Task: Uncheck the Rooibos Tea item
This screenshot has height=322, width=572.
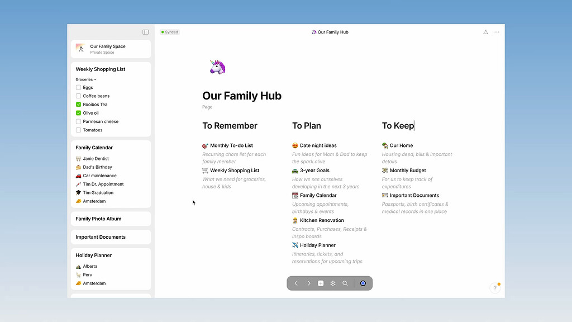Action: 79,105
